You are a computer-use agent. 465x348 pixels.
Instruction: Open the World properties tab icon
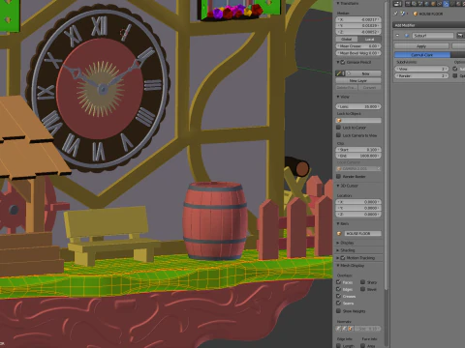pos(427,4)
